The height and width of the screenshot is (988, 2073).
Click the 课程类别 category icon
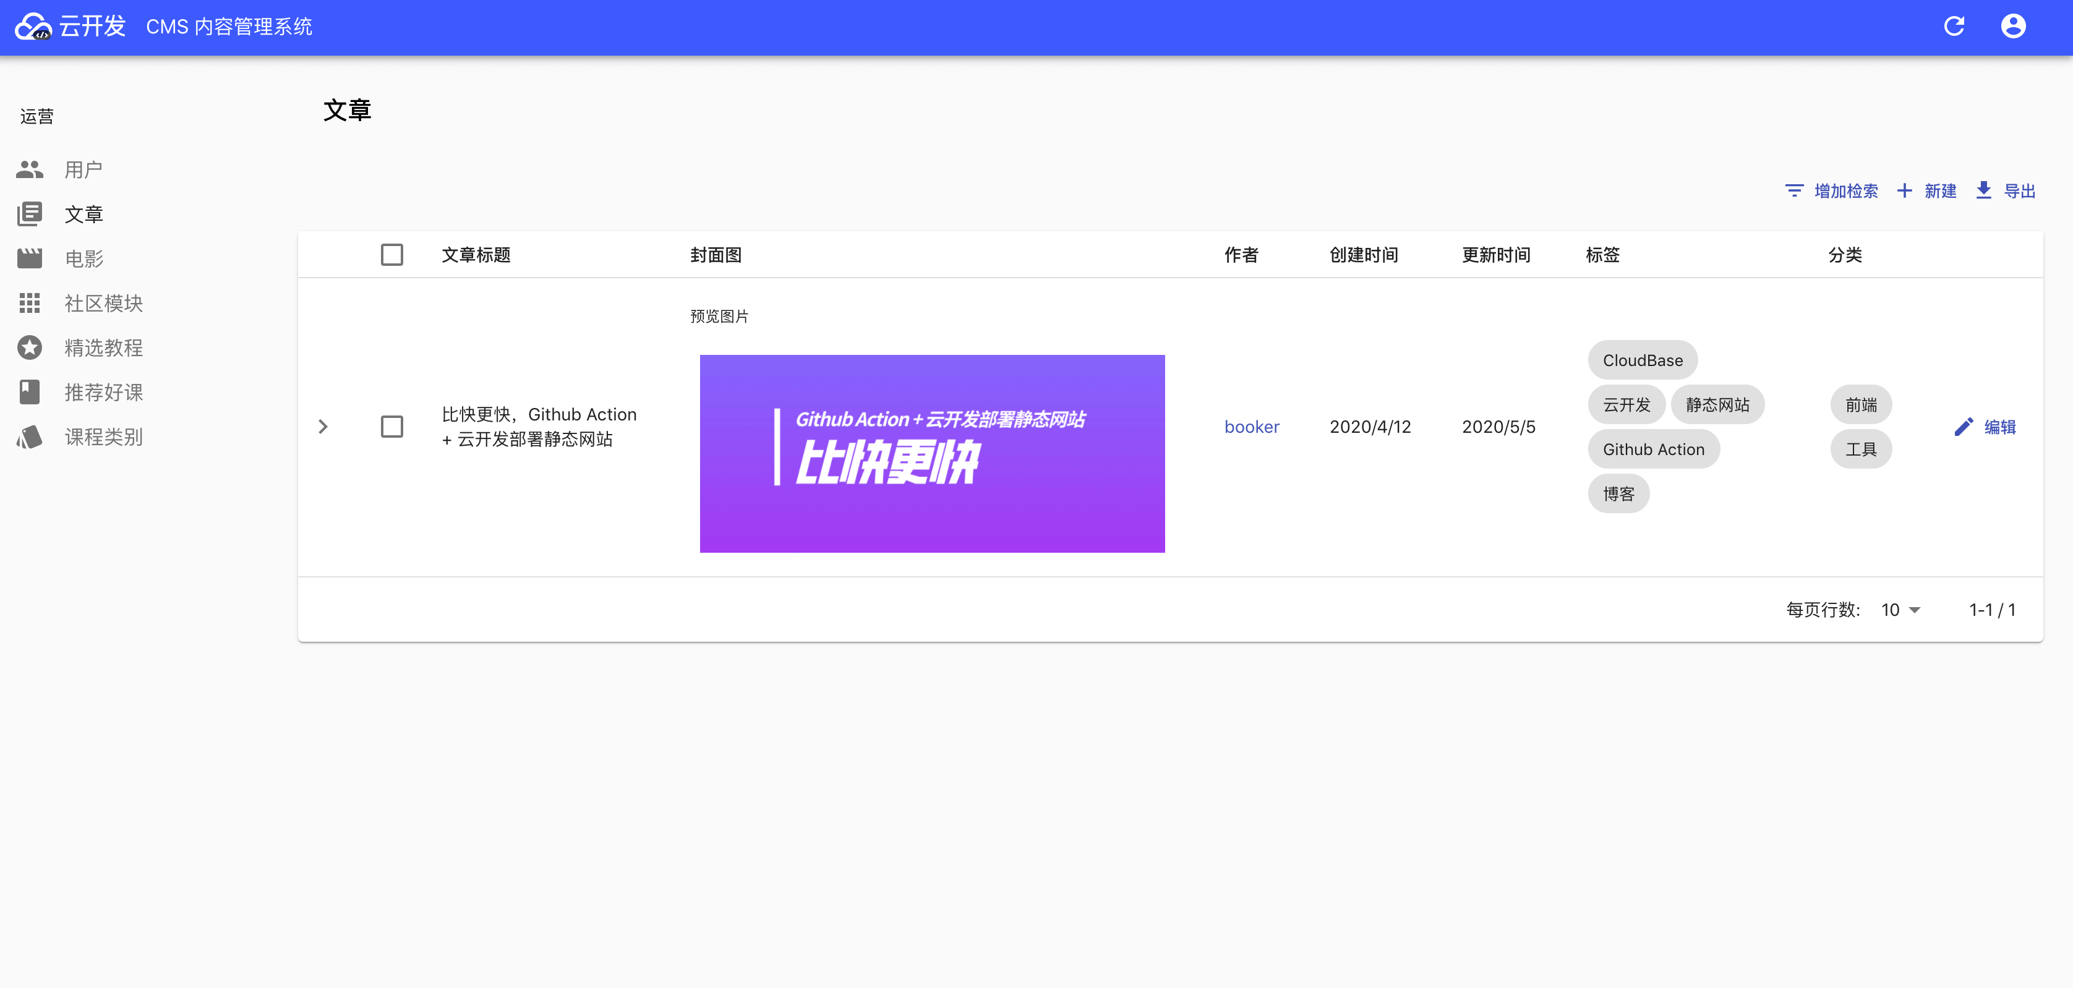click(x=30, y=437)
